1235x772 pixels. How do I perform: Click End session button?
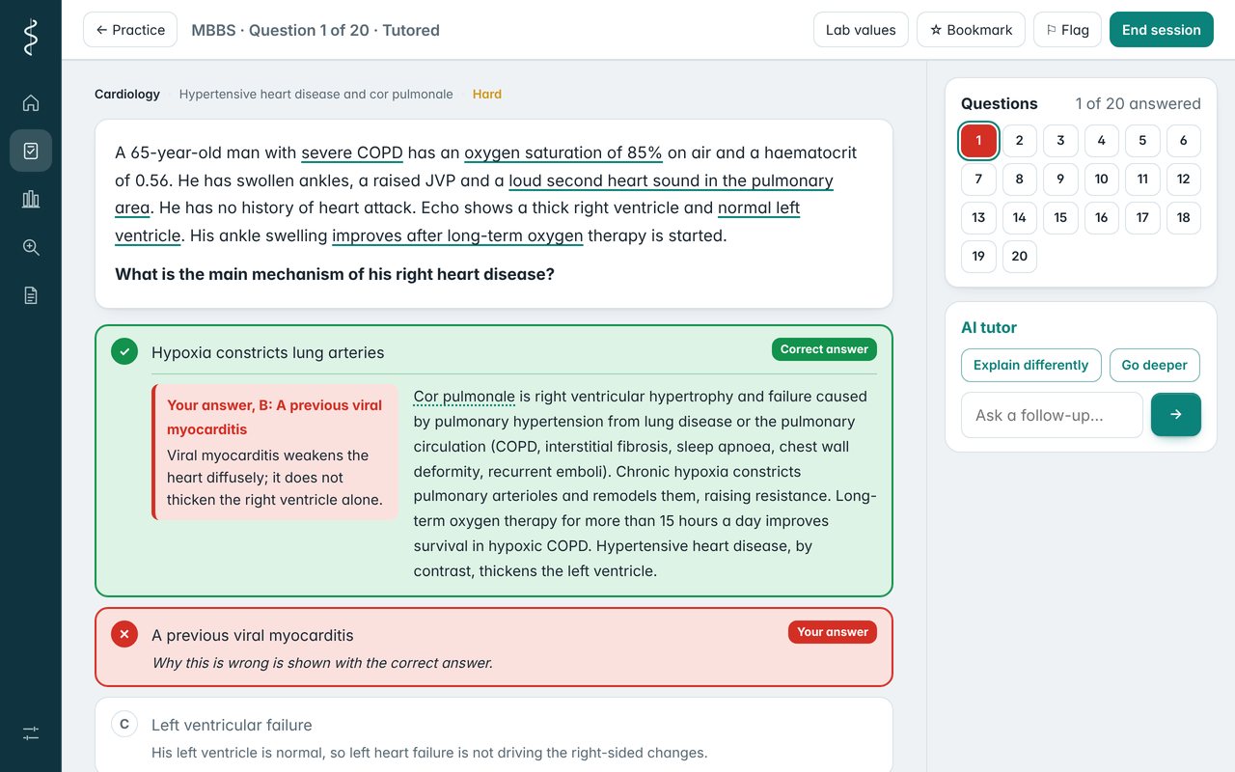pos(1161,30)
